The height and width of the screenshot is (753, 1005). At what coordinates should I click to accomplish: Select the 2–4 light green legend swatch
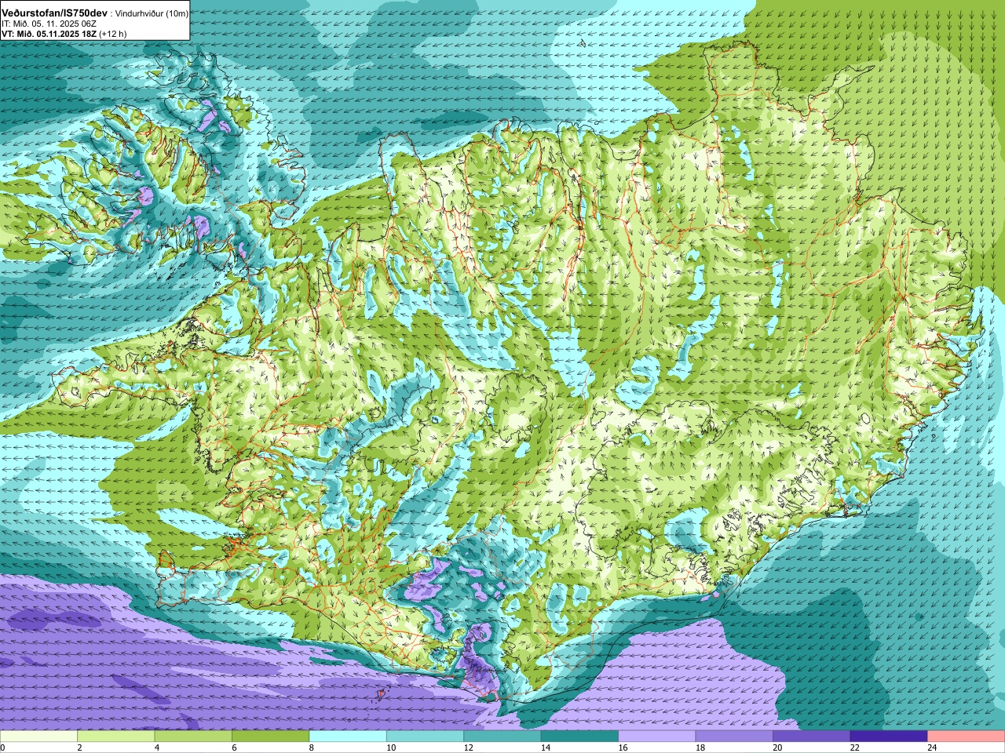116,737
